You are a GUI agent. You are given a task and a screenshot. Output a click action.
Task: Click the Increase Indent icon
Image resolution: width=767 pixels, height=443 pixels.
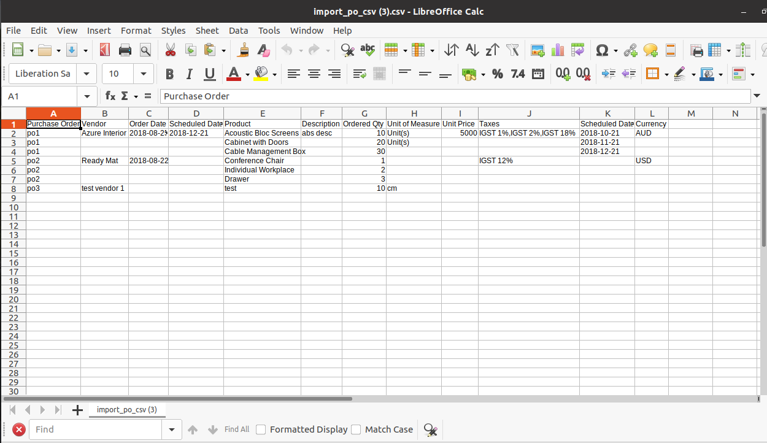click(x=609, y=74)
